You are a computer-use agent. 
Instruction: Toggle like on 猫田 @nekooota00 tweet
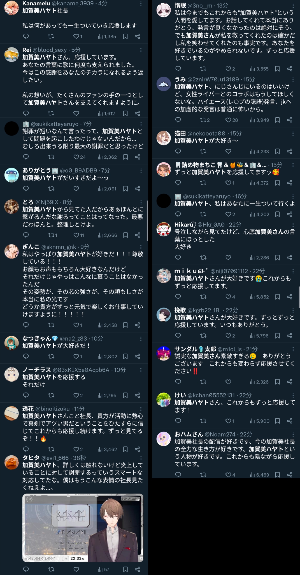click(228, 152)
